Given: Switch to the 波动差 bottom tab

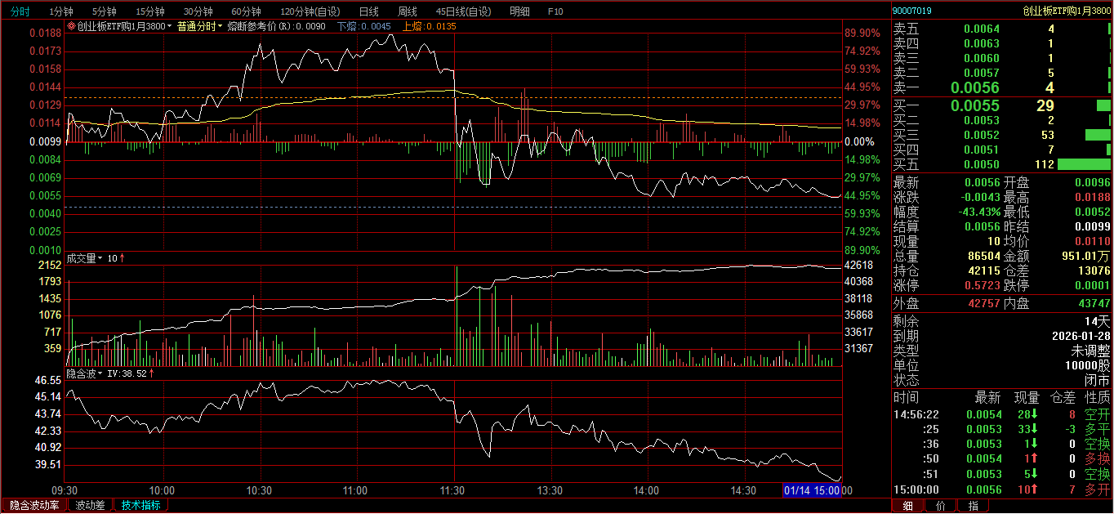Looking at the screenshot, I should coord(90,505).
